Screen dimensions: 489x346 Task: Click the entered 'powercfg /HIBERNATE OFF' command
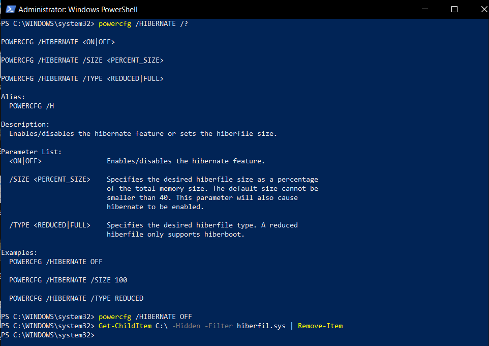145,317
